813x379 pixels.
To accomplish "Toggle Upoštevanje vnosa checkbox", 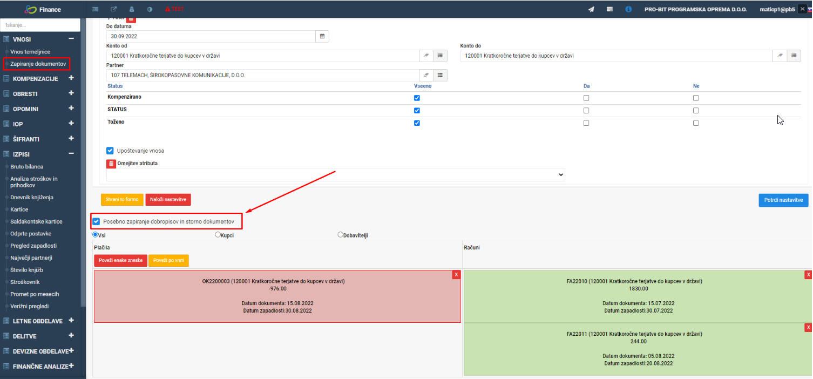I will (110, 151).
